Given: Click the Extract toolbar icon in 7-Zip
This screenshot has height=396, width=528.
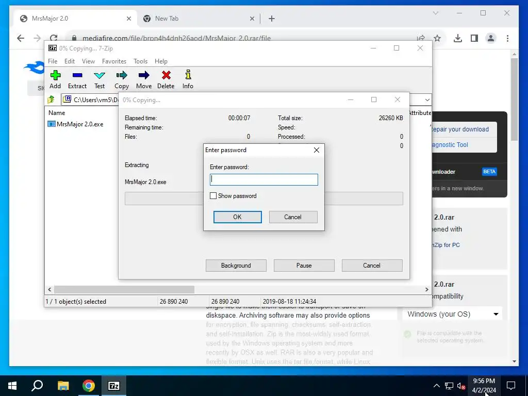Looking at the screenshot, I should tap(77, 79).
